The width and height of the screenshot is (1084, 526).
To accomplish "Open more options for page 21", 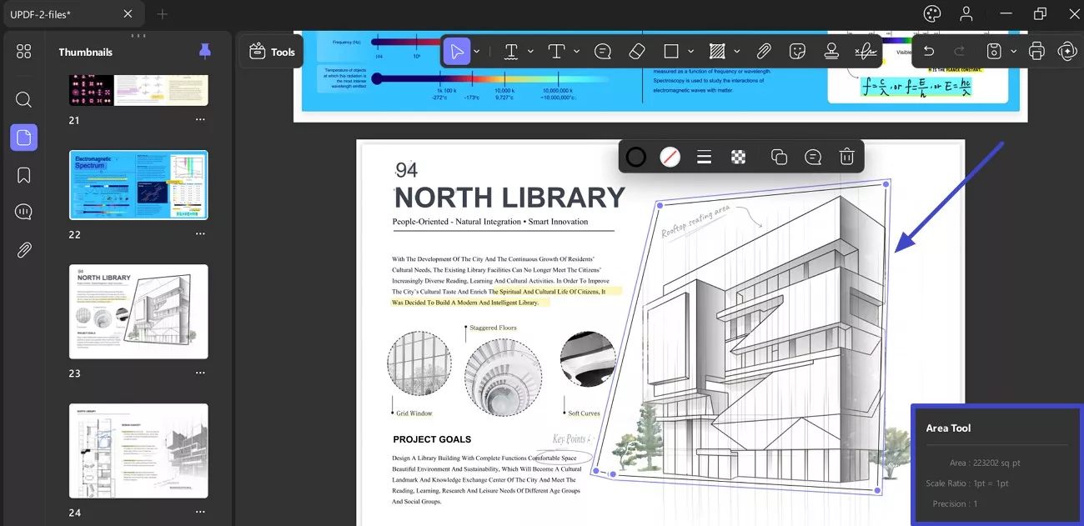I will 200,120.
